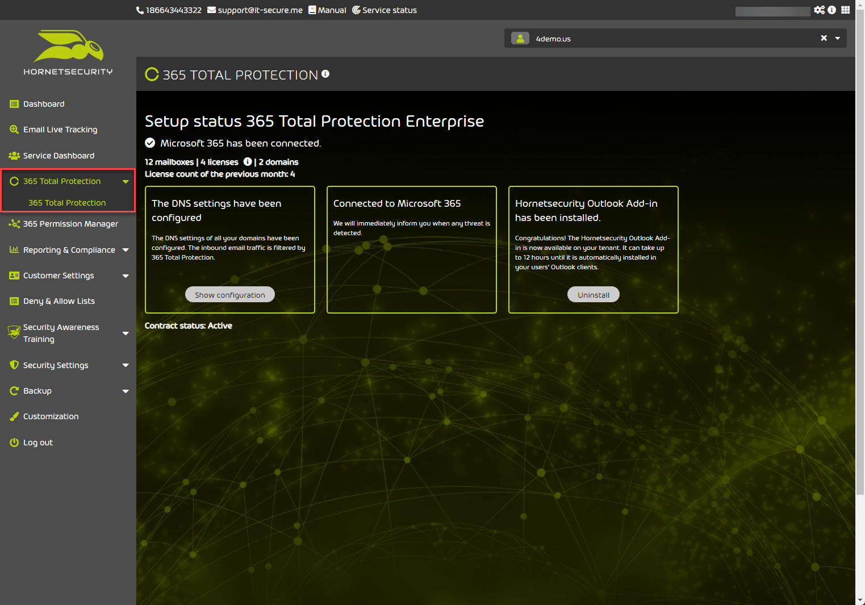Collapse the 365 Total Protection menu
This screenshot has height=605, width=865.
tap(126, 181)
